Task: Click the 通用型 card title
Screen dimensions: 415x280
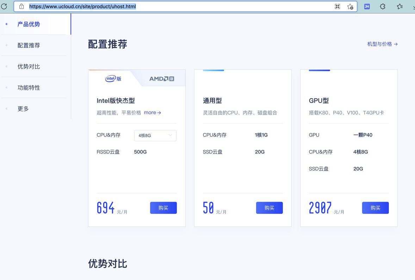Action: pos(212,101)
